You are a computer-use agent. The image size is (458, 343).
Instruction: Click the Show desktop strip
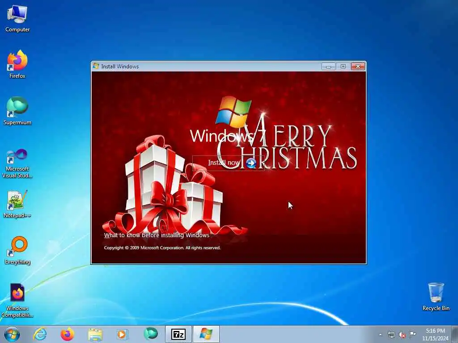[455, 334]
